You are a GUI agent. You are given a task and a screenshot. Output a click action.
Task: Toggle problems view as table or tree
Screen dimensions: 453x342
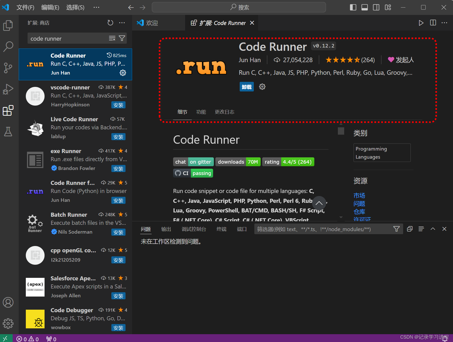coord(421,229)
